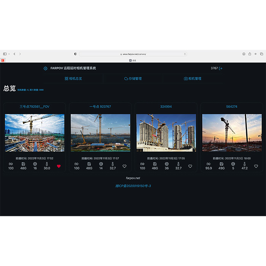Click temperature icon on camera 一号点 923767
Viewport: 266px width, 266px height.
click(113, 164)
